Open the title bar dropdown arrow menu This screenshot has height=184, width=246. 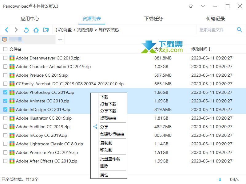(x=203, y=6)
